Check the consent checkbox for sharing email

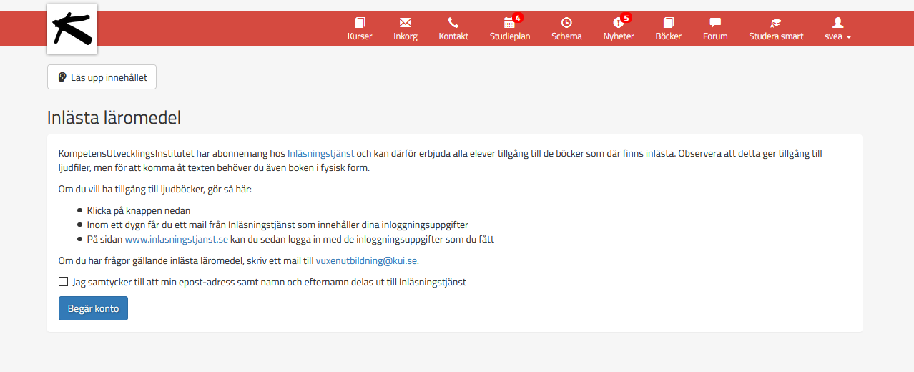(64, 282)
